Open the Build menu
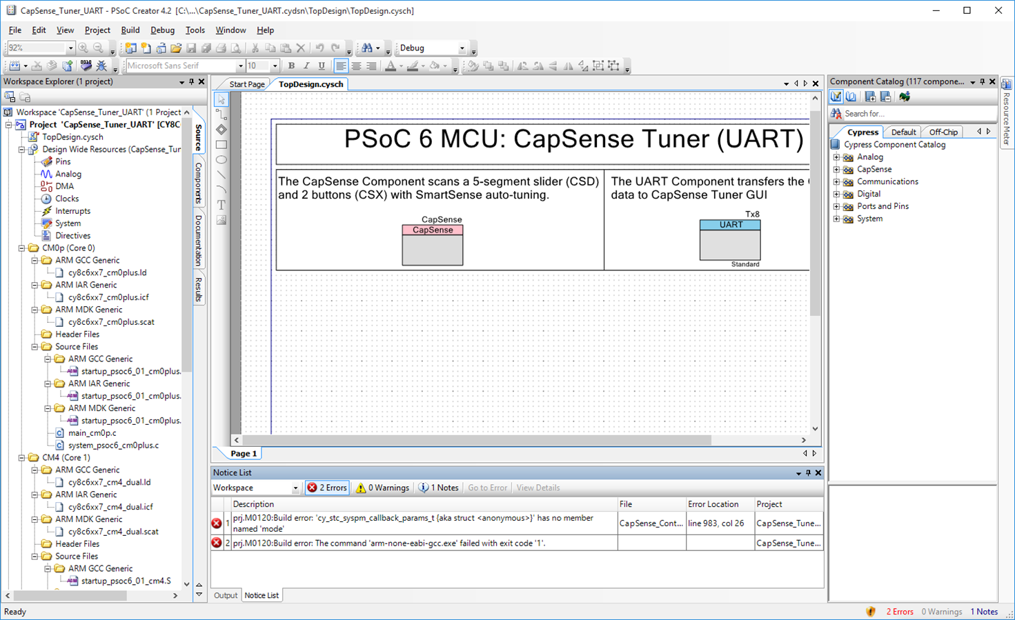The width and height of the screenshot is (1015, 620). point(130,30)
